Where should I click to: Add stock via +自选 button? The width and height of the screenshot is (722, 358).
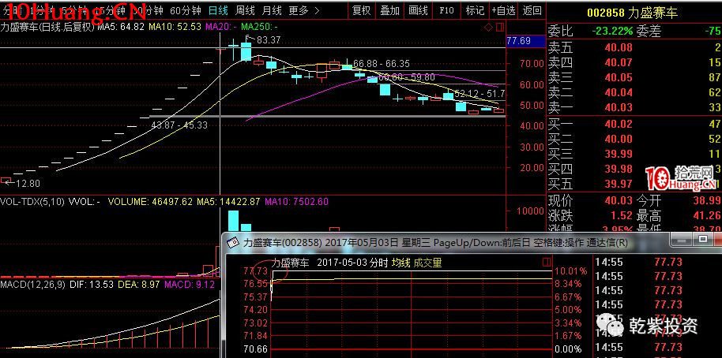[503, 10]
